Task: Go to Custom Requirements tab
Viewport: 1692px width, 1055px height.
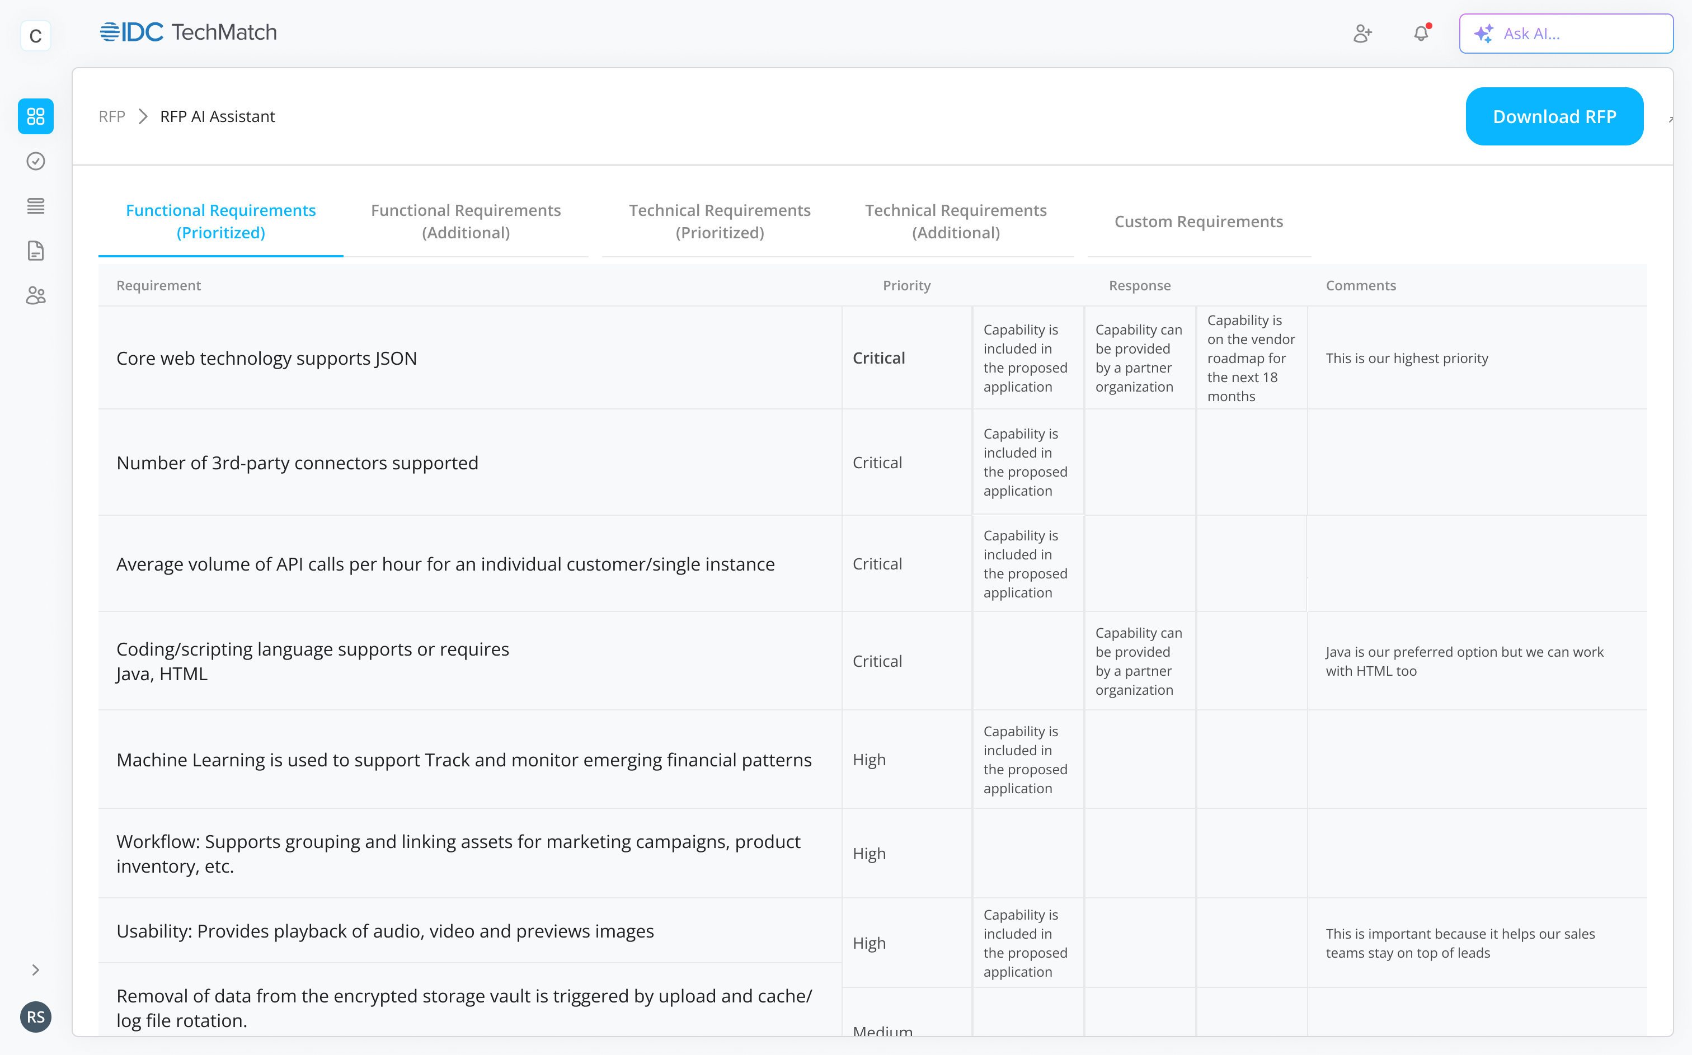Action: 1198,222
